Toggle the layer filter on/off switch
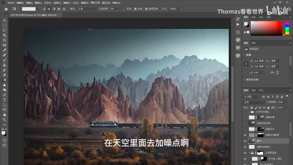This screenshot has width=293, height=165. tap(287, 96)
